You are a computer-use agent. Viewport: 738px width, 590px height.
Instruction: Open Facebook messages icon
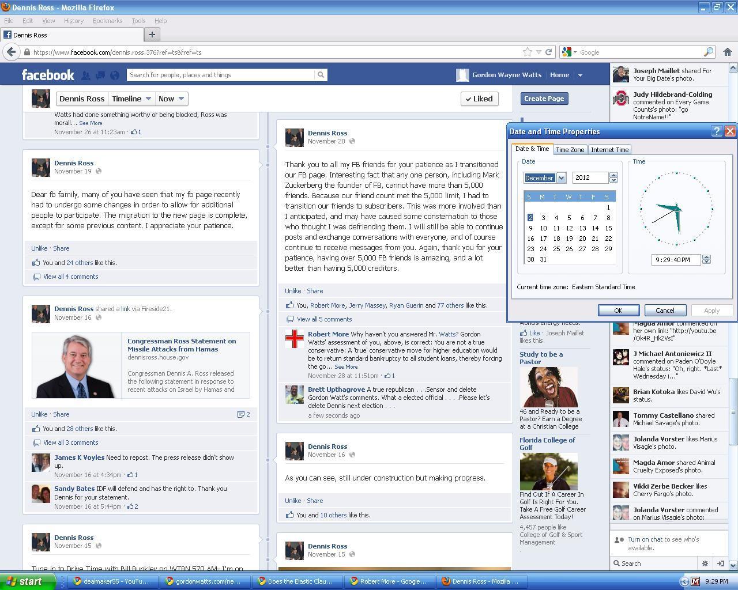click(100, 75)
